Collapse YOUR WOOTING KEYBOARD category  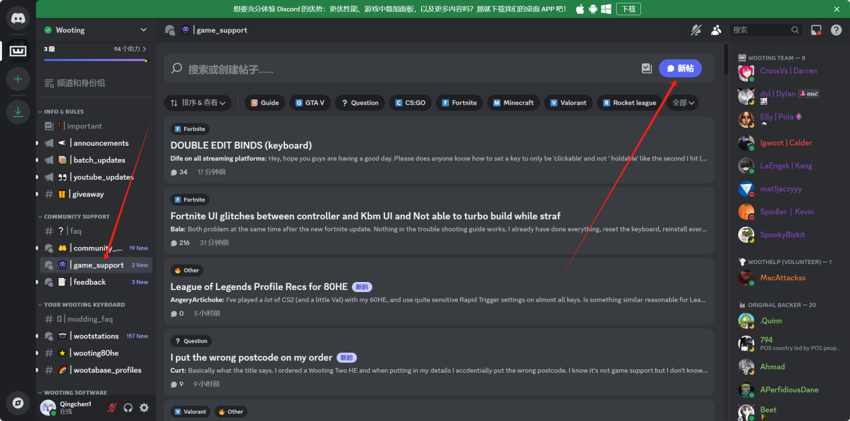(81, 305)
